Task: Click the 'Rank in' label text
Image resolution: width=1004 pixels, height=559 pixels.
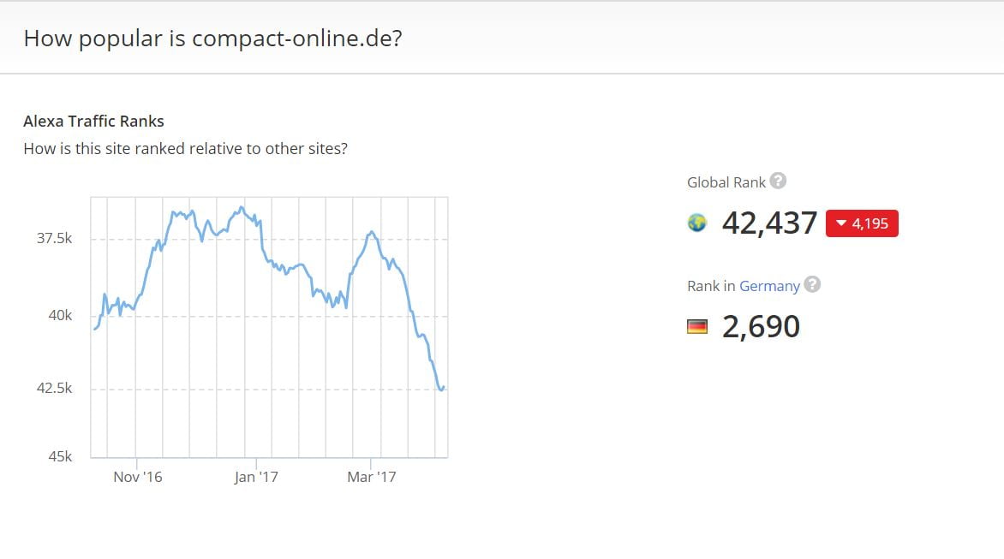Action: [x=711, y=286]
